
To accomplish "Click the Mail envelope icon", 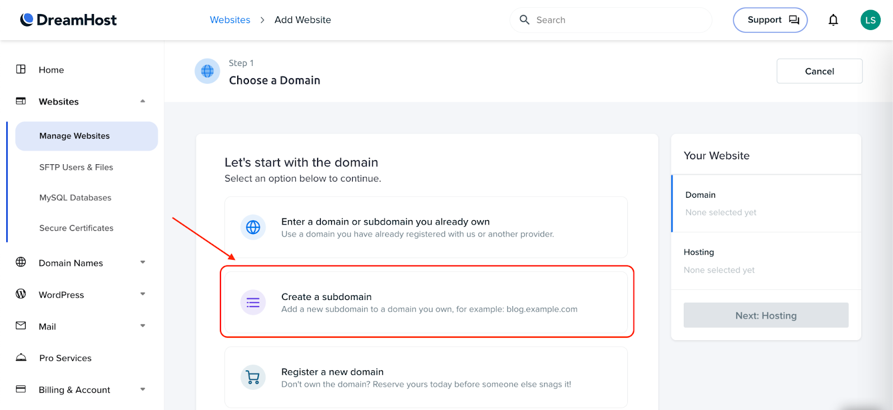I will tap(21, 326).
